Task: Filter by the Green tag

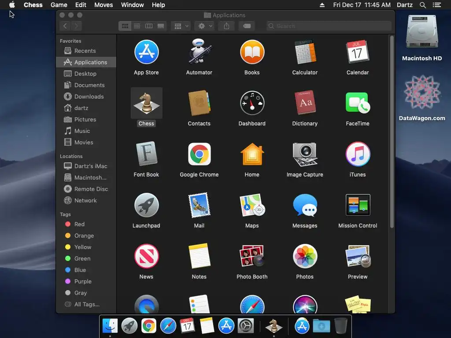Action: (x=86, y=259)
